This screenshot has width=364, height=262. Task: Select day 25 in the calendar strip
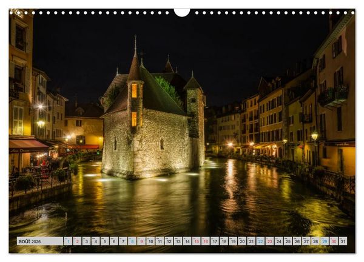click(288, 241)
